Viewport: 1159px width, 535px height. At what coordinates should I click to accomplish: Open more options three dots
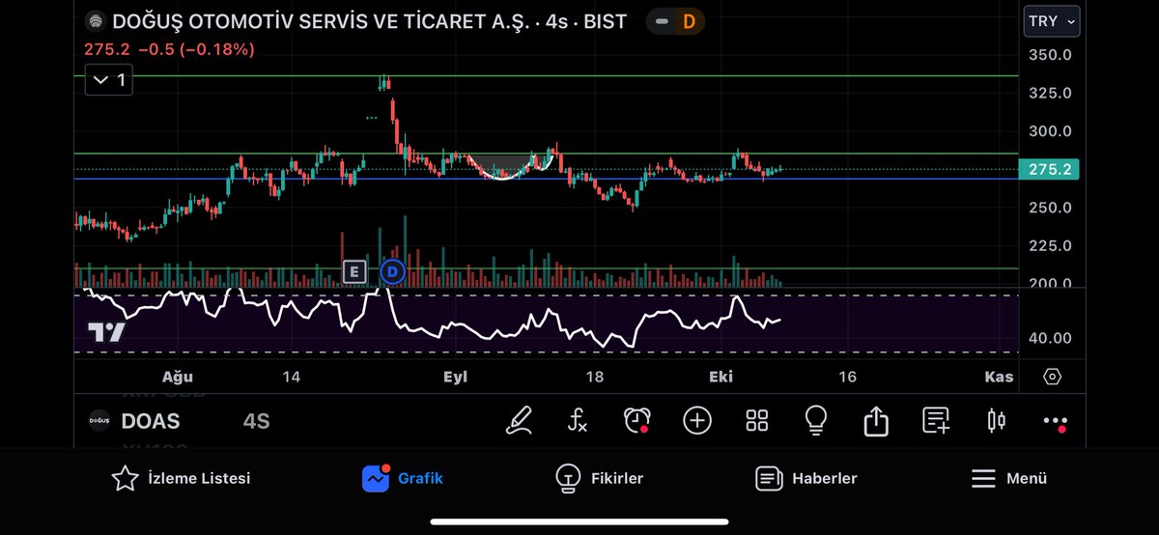1056,422
